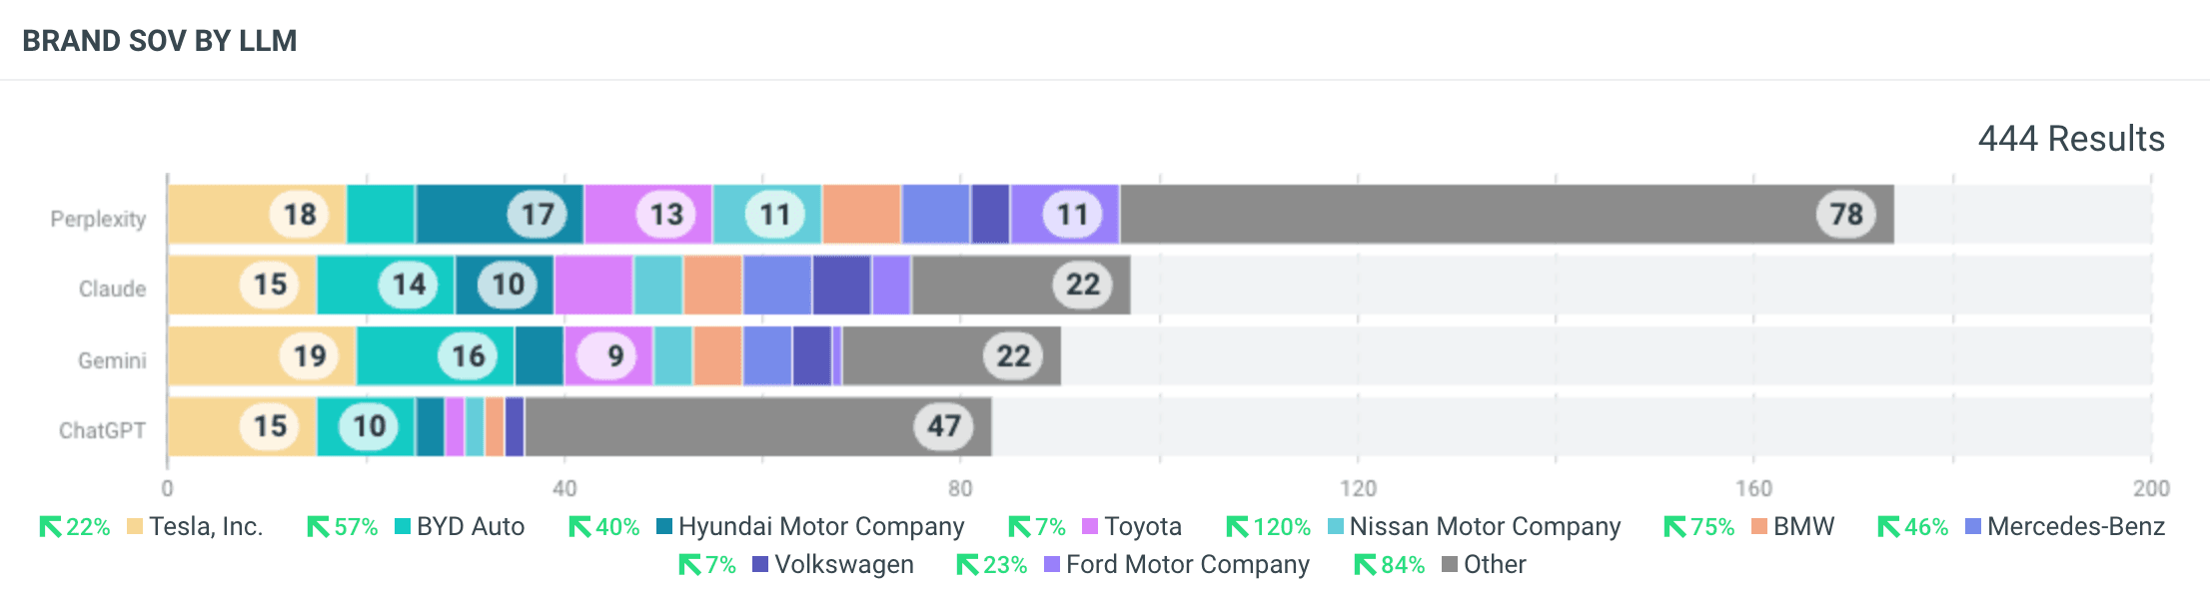Click the green 22% trend arrow icon

50,527
